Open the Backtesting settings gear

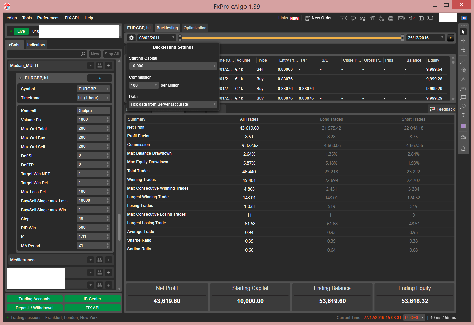click(x=131, y=38)
